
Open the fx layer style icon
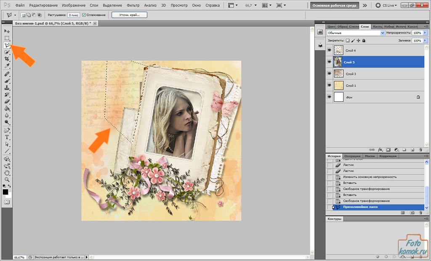[380, 149]
